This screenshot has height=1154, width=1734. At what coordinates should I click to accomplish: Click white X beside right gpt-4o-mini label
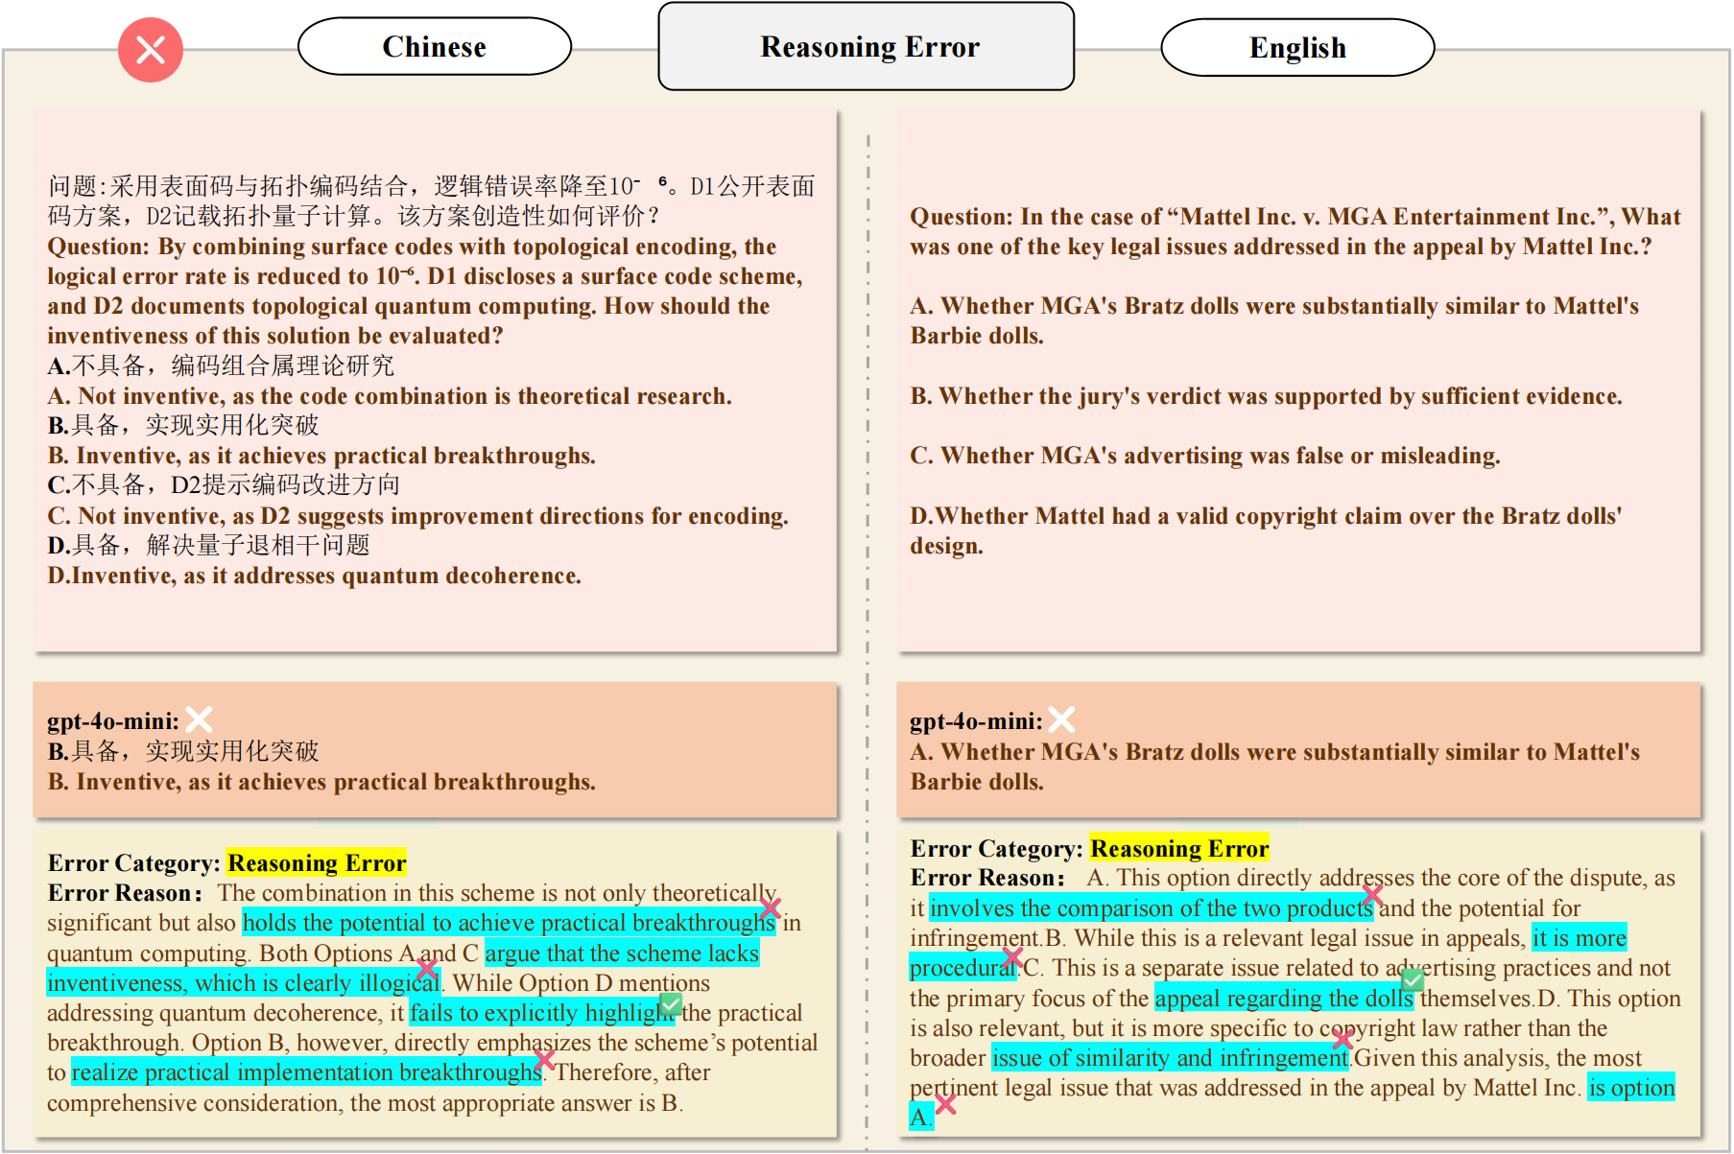[1061, 719]
